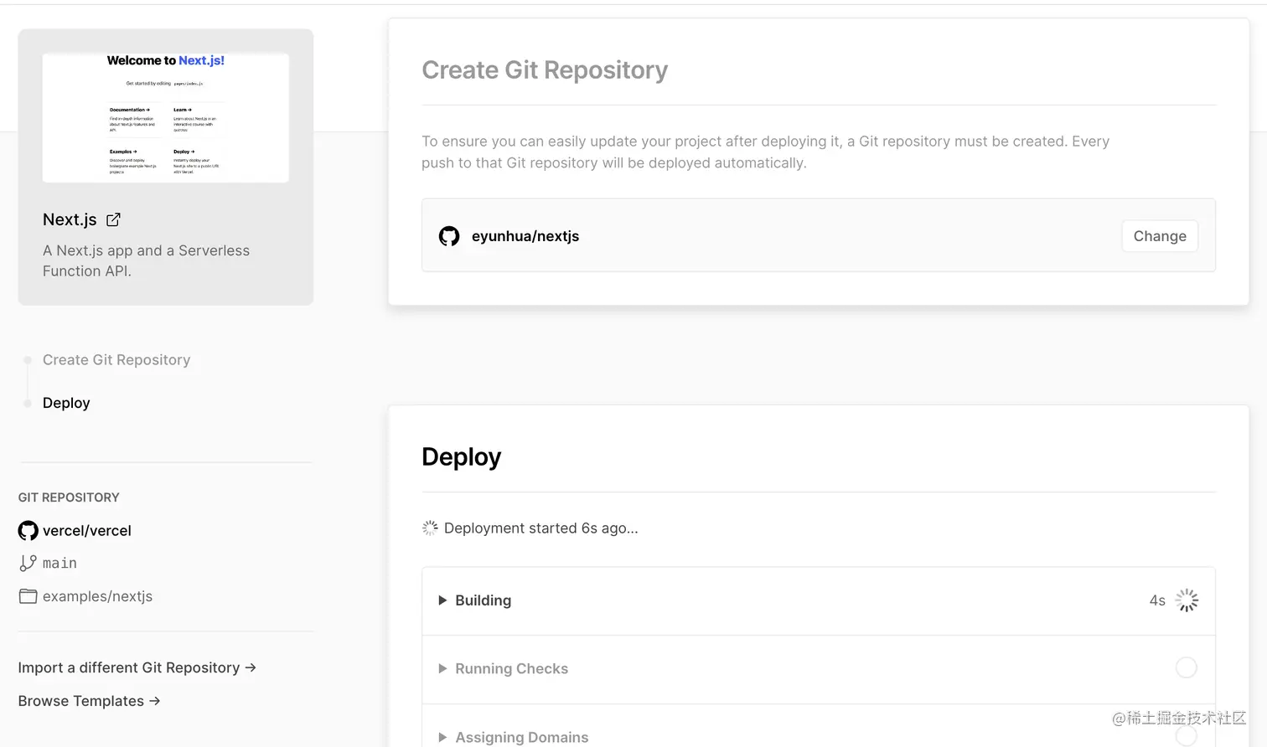
Task: Click the examples/nextjs directory path
Action: (97, 596)
